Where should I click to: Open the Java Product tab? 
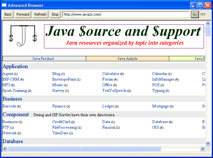pos(43,59)
